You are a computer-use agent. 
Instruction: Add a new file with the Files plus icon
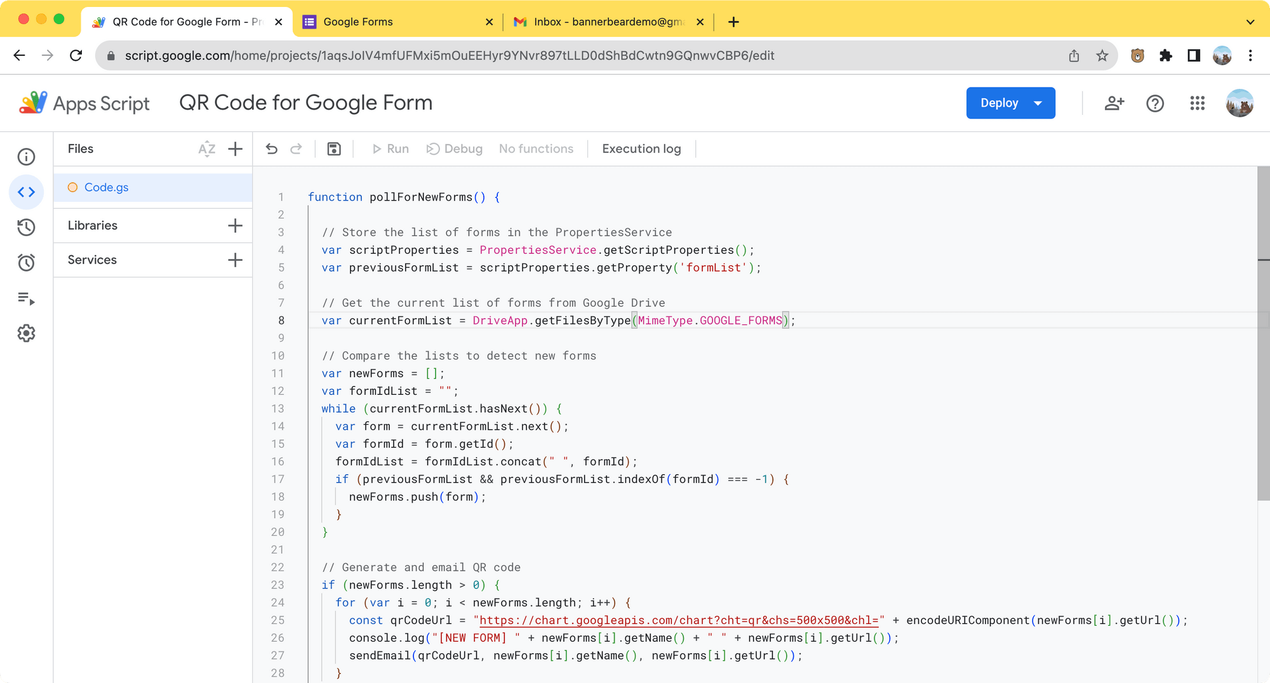235,149
